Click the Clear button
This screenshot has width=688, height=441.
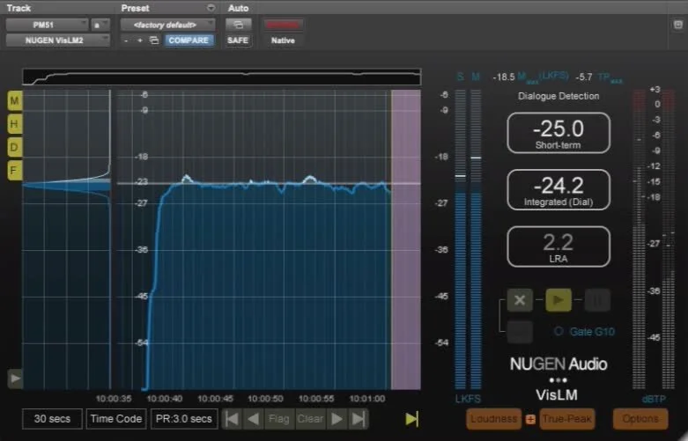[x=310, y=419]
